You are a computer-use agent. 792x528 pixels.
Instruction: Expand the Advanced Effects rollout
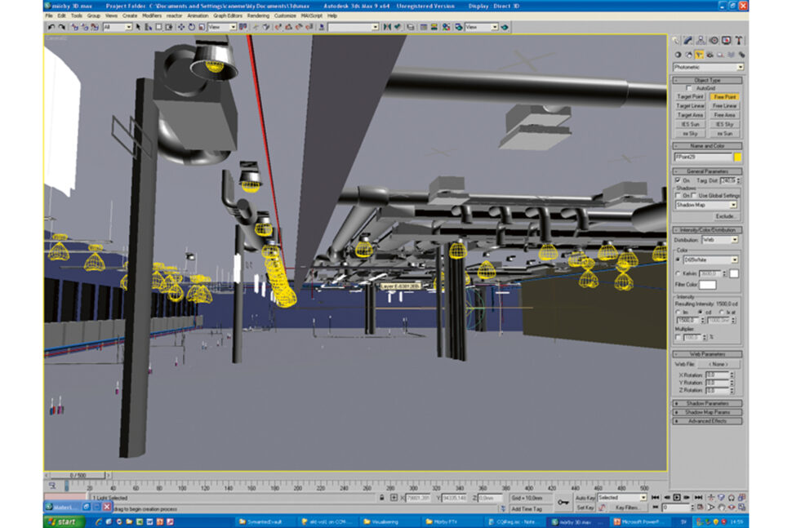(x=707, y=421)
